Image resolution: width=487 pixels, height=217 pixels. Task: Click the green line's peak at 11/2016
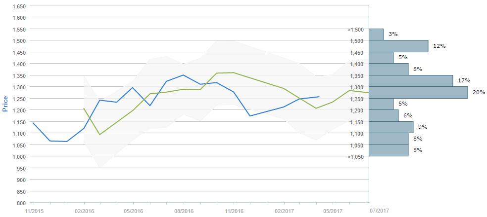click(234, 72)
